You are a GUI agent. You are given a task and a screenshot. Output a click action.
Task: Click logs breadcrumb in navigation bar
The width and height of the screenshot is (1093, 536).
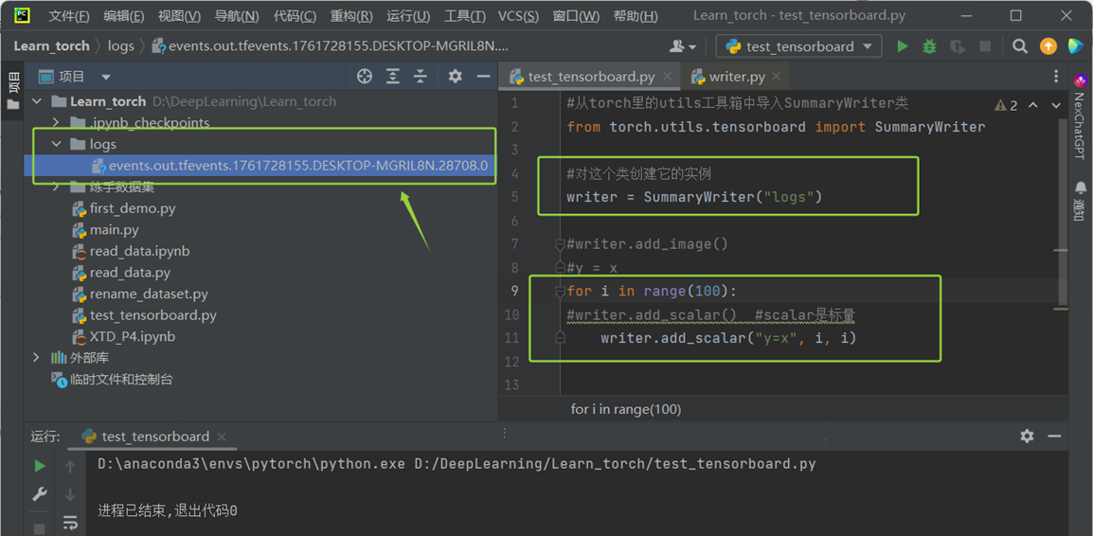pyautogui.click(x=121, y=46)
